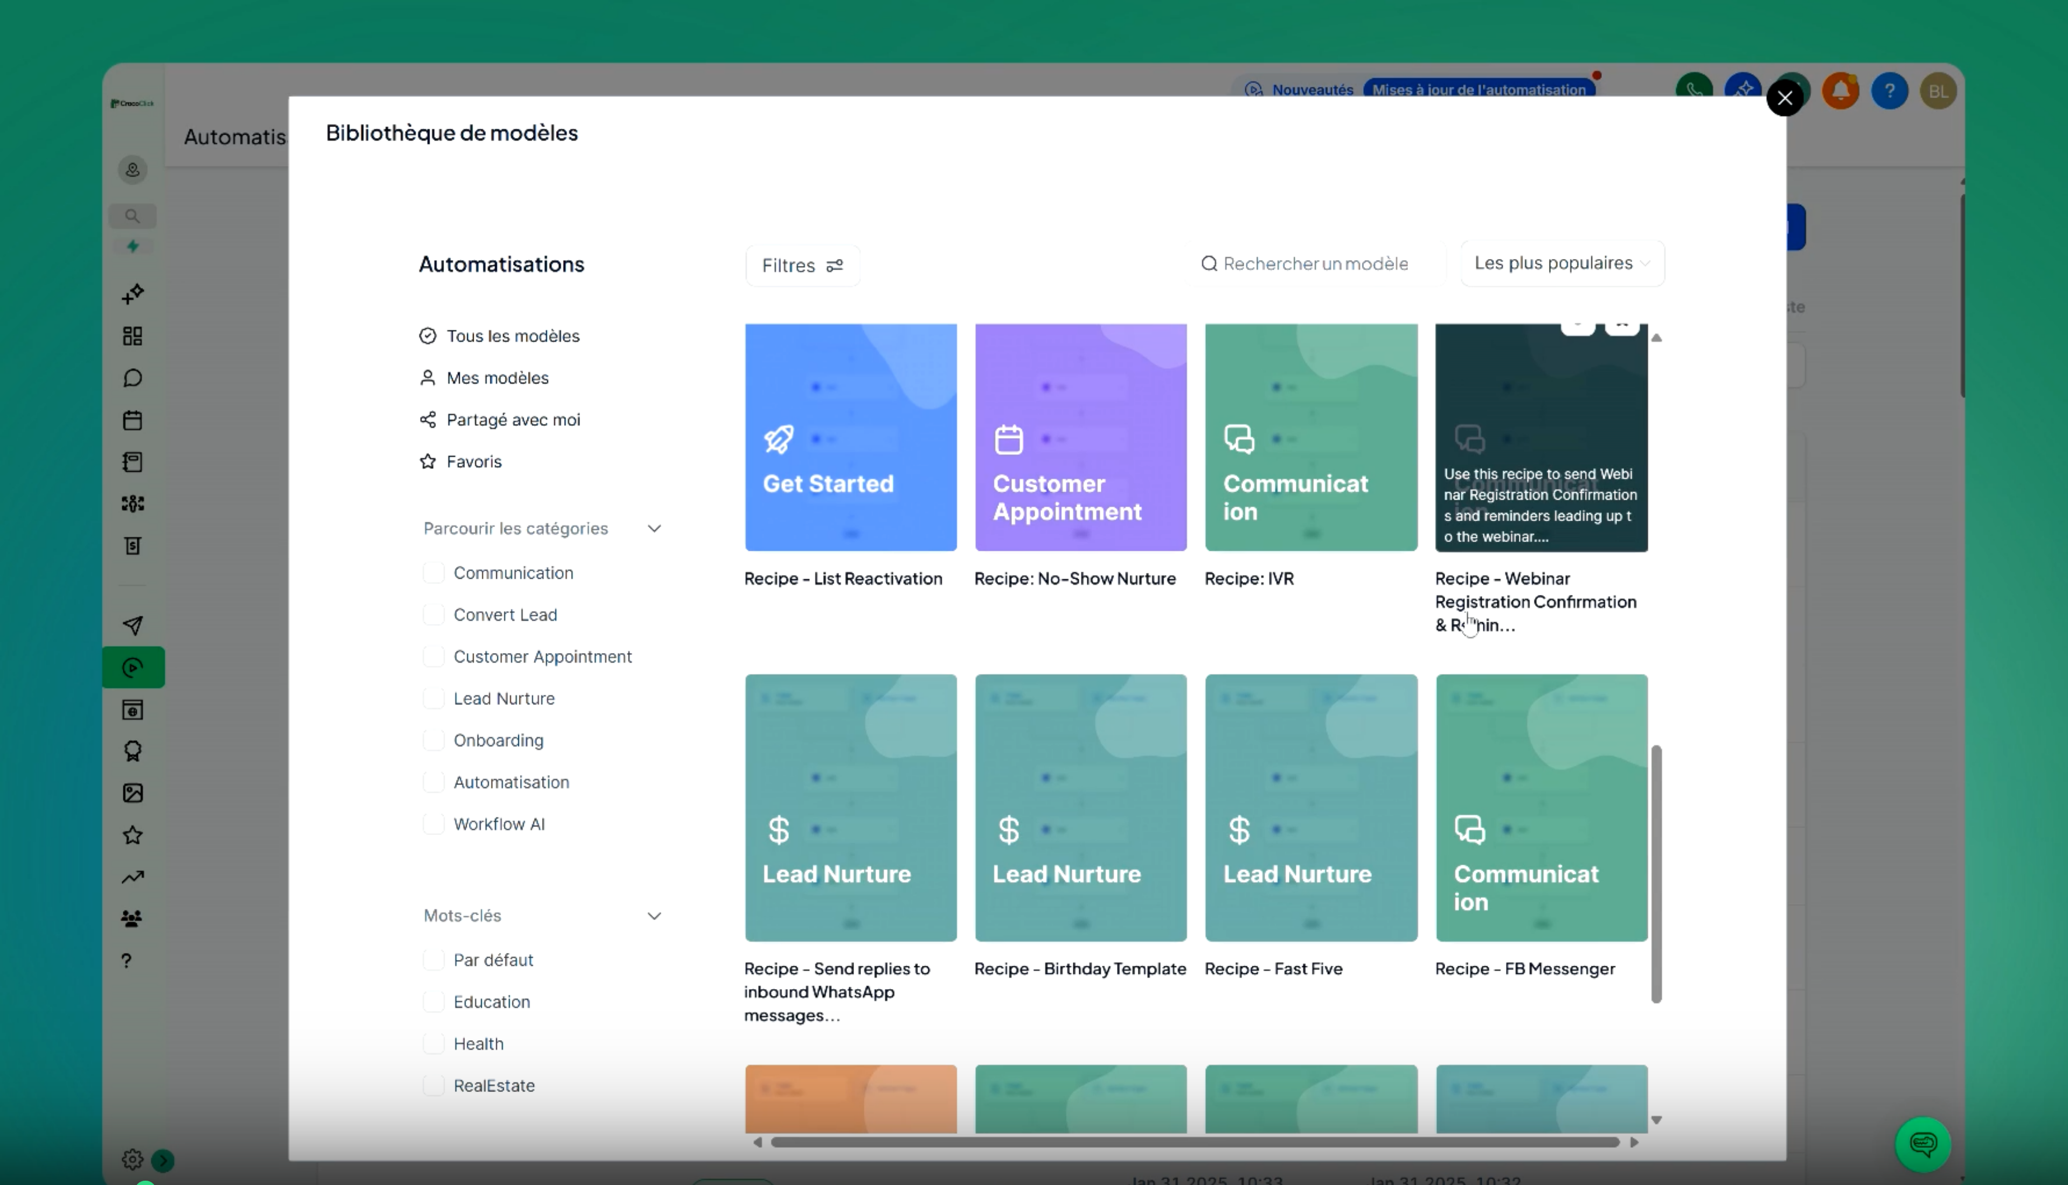
Task: Select Mes modèles in the list
Action: (x=484, y=377)
